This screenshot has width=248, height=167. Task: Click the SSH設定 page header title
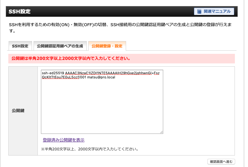(x=20, y=11)
